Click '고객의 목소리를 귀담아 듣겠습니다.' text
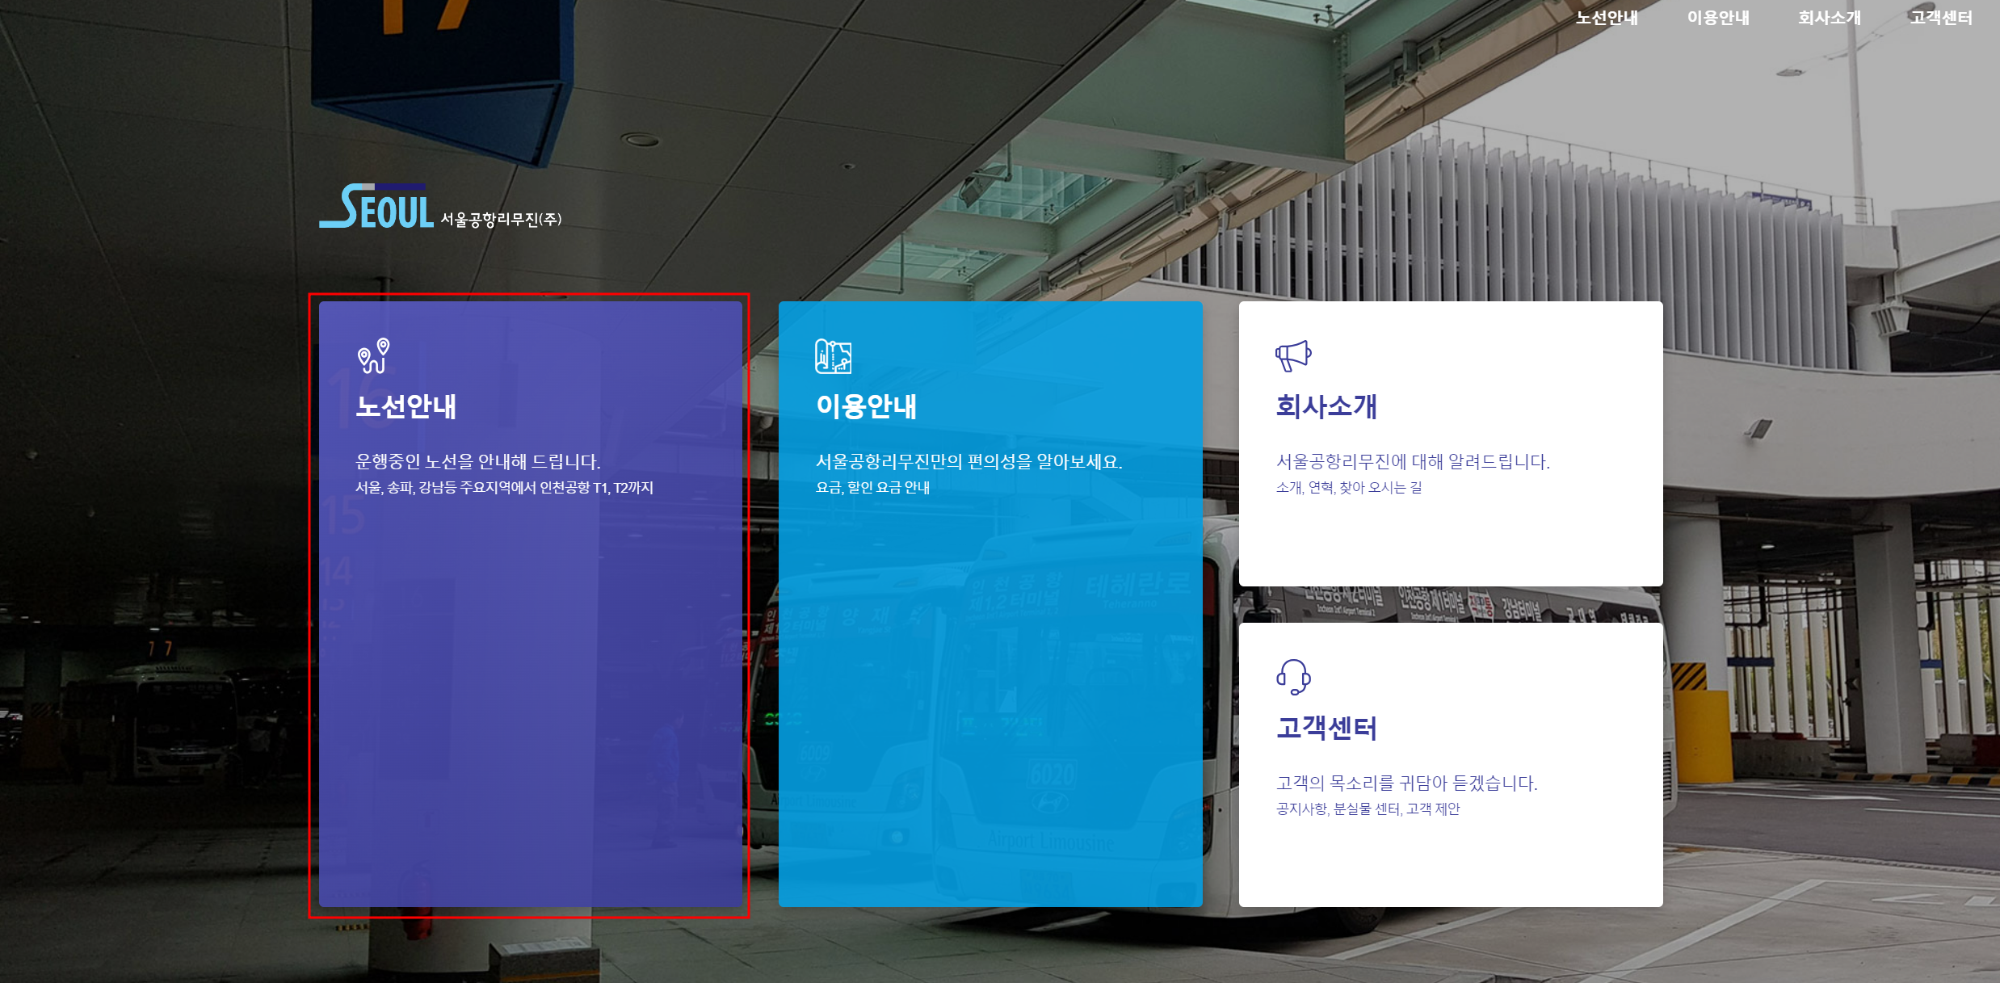The image size is (2000, 983). pyautogui.click(x=1406, y=783)
